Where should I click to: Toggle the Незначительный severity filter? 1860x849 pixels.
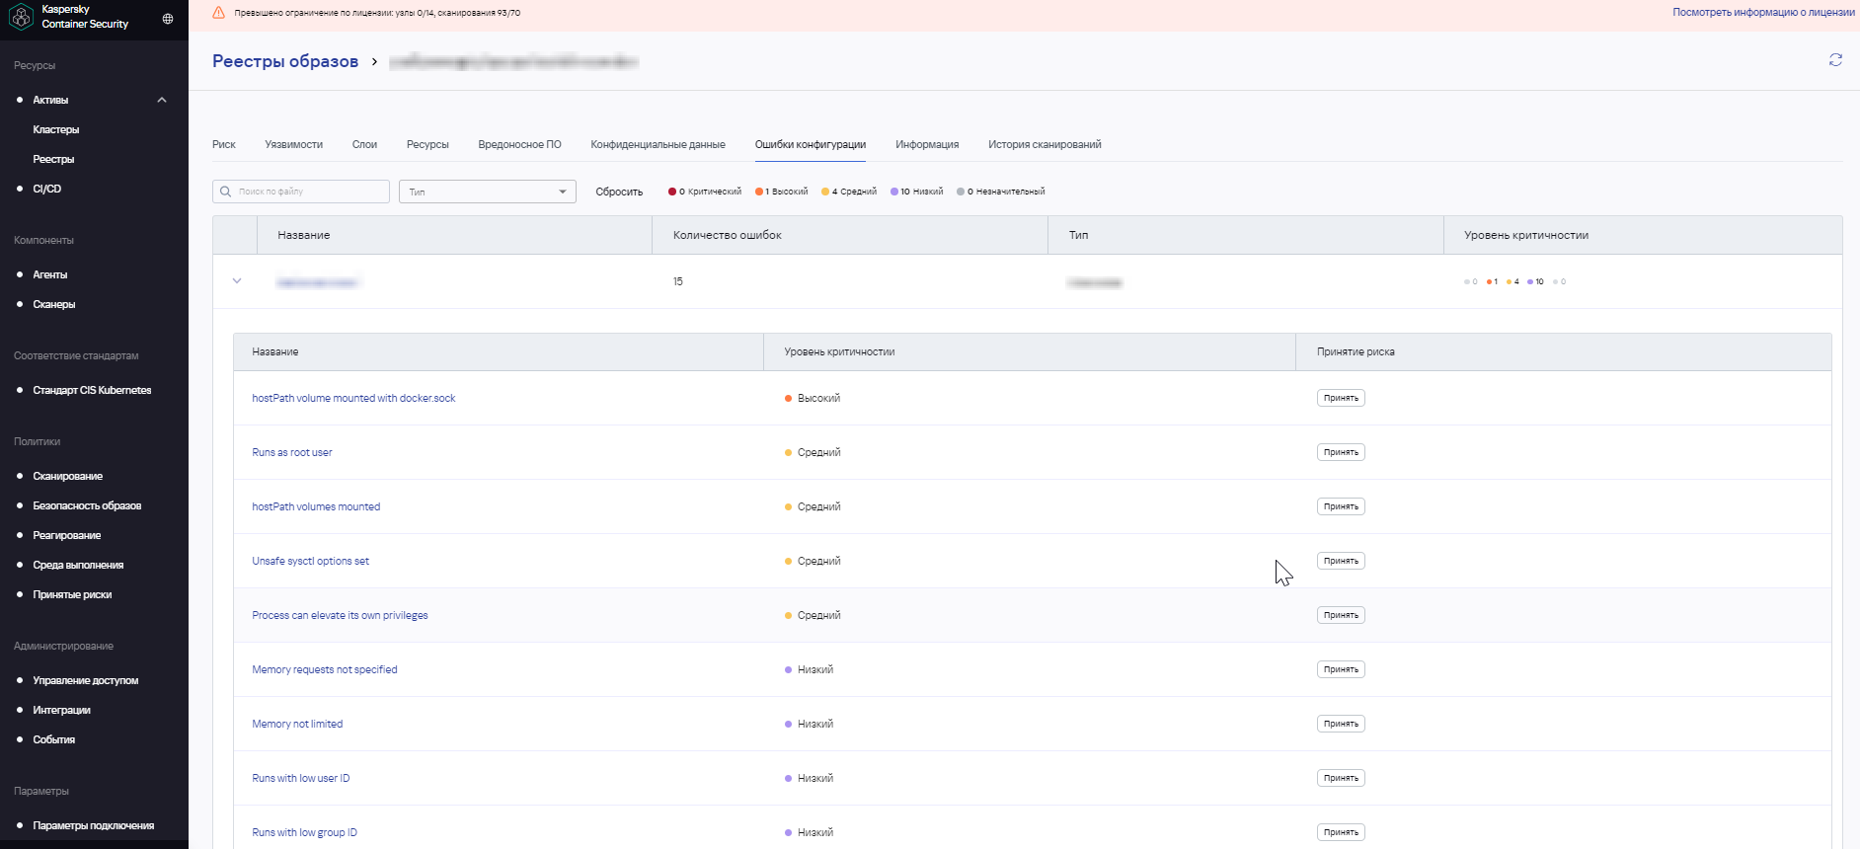[x=1001, y=192]
